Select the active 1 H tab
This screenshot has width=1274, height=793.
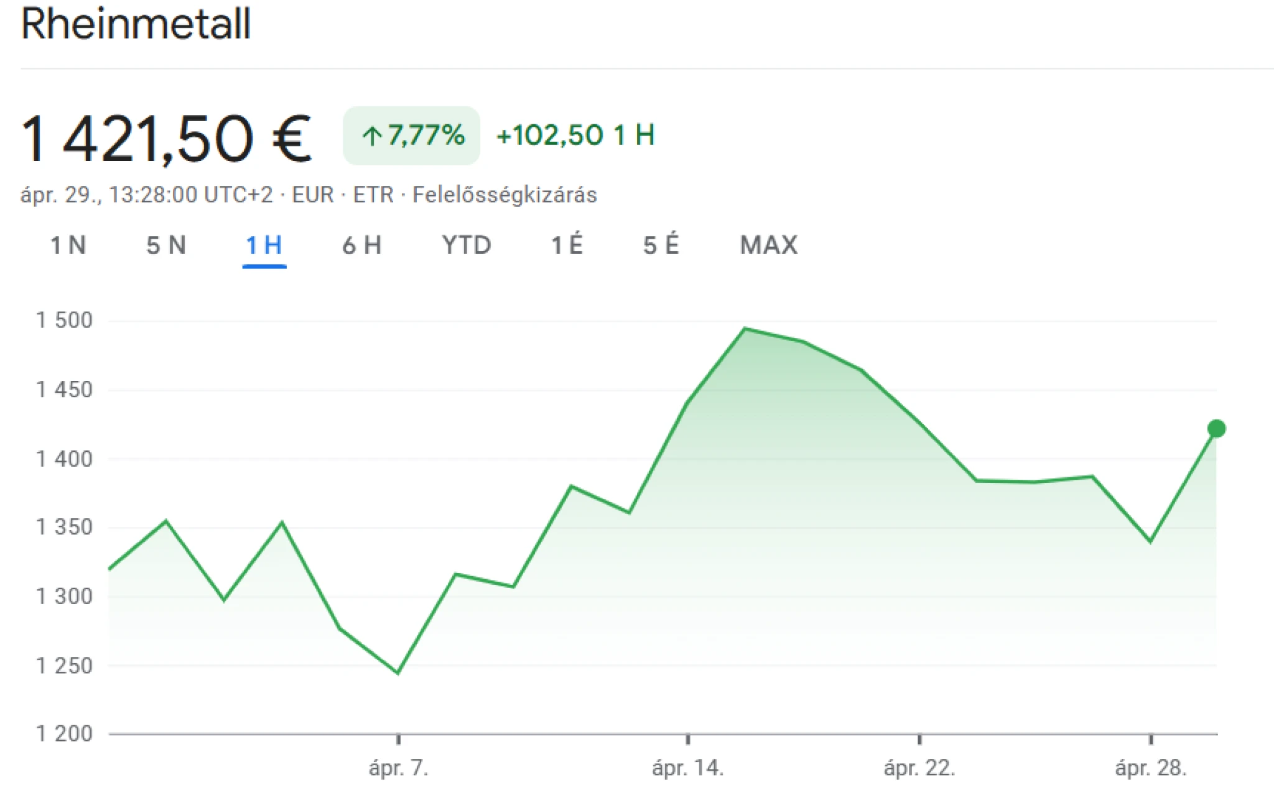point(264,245)
